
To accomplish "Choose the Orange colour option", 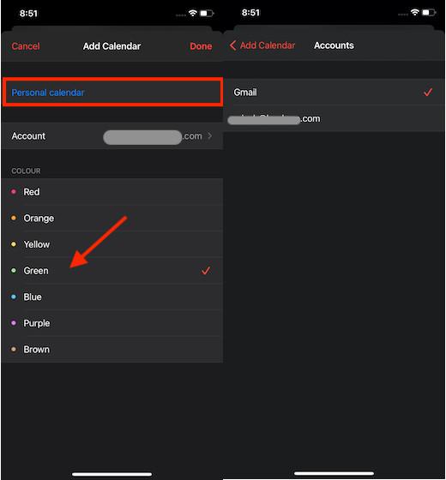I will (112, 219).
